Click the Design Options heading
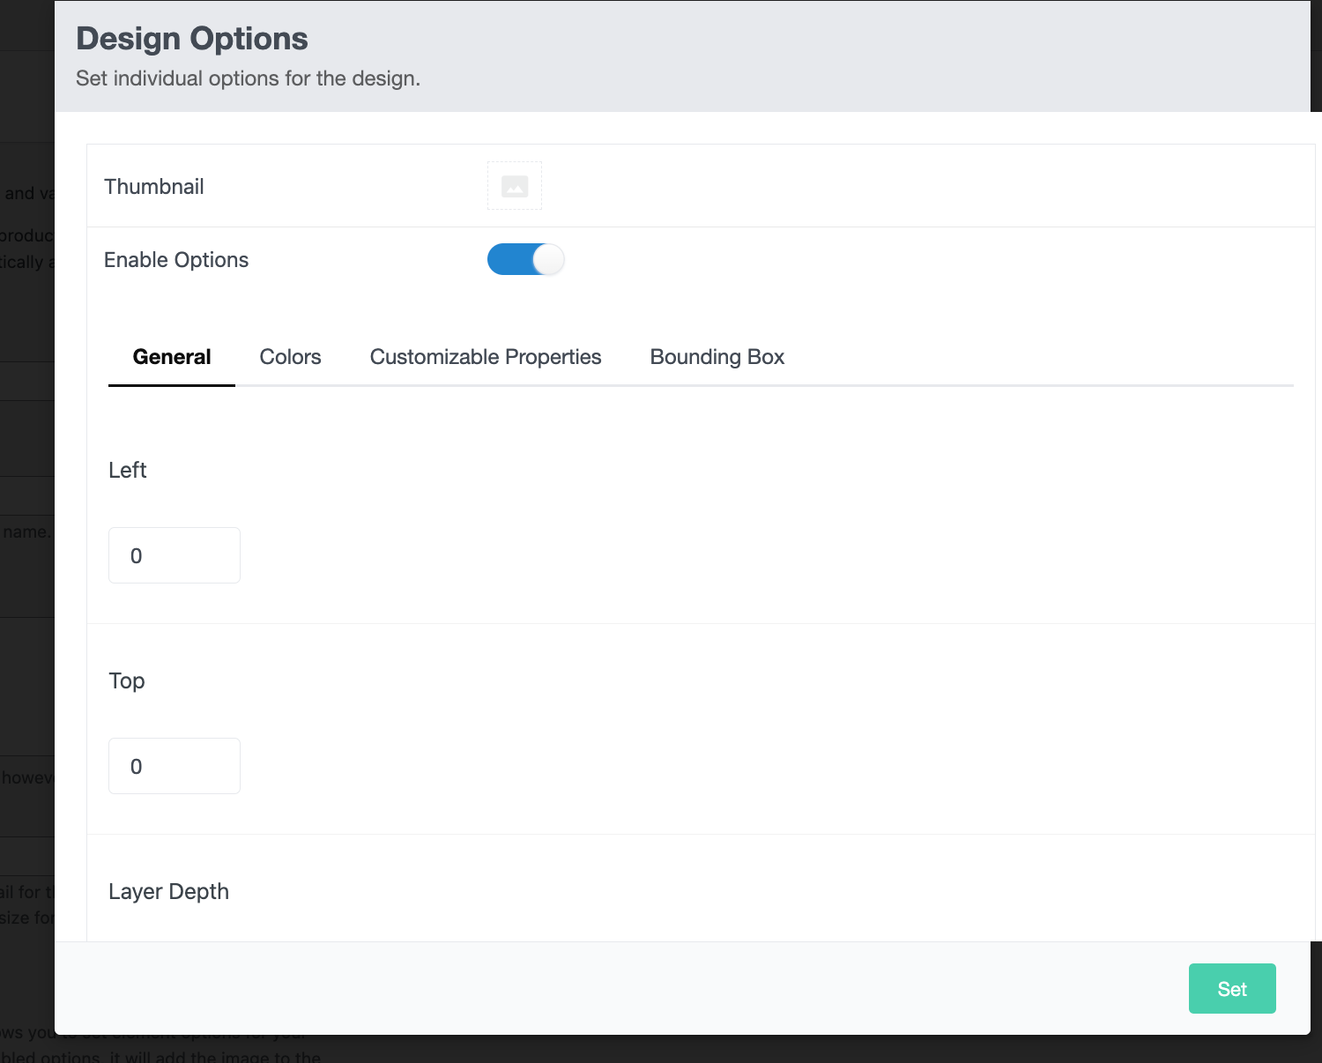1322x1063 pixels. pos(192,39)
